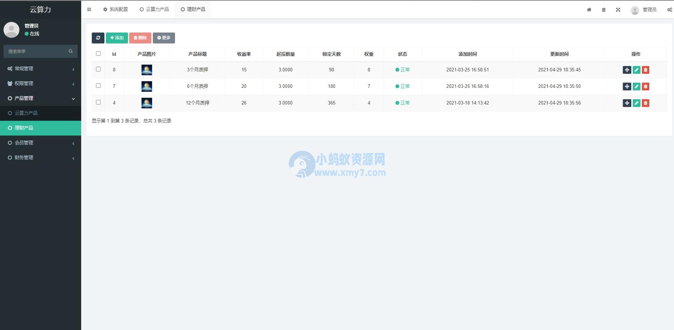Viewport: 674px width, 330px height.
Task: Sort by the 添加时间 column header
Action: (468, 54)
